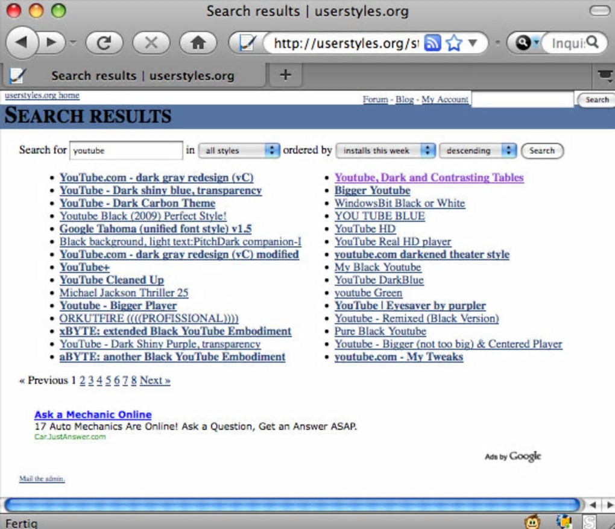Open the userstyles.org home link
Viewport: 615px width, 529px height.
(x=42, y=95)
